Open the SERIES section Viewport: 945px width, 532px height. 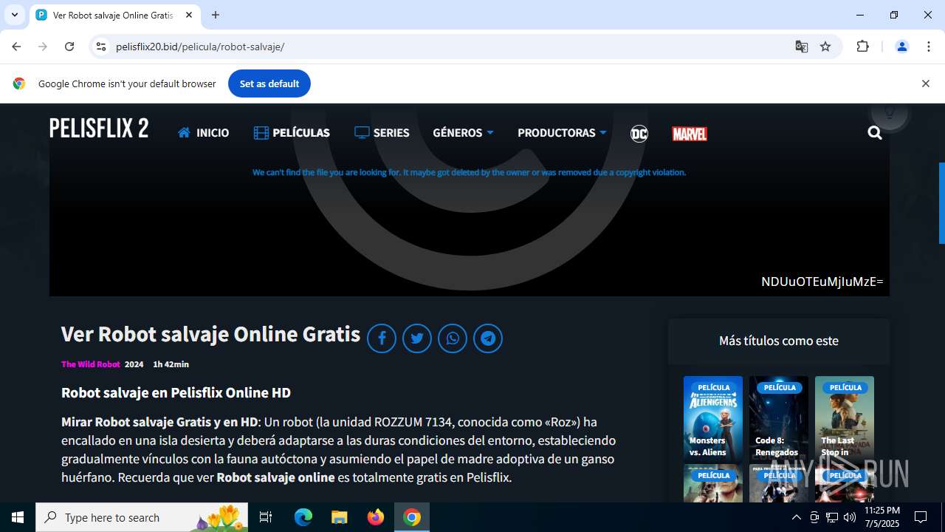click(382, 133)
